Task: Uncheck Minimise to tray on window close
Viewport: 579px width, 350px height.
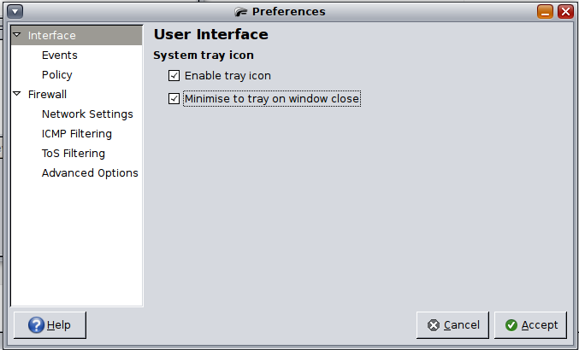Action: tap(174, 99)
